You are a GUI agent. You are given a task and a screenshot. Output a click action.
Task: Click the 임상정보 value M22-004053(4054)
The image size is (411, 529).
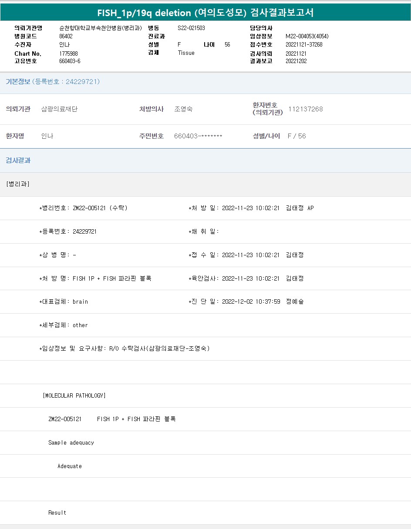(307, 37)
